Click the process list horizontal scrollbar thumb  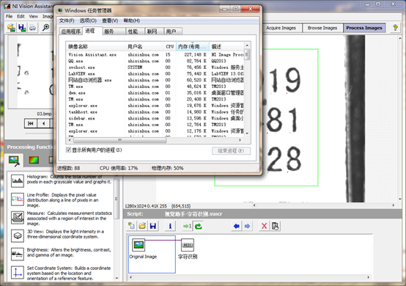coord(119,140)
